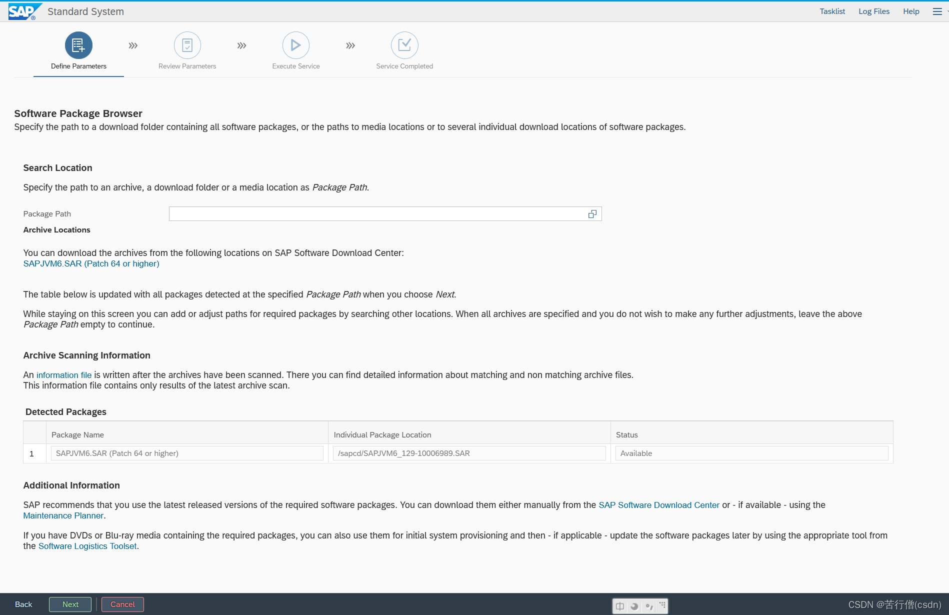Click the Package Name column header
This screenshot has height=615, width=949.
pyautogui.click(x=77, y=435)
